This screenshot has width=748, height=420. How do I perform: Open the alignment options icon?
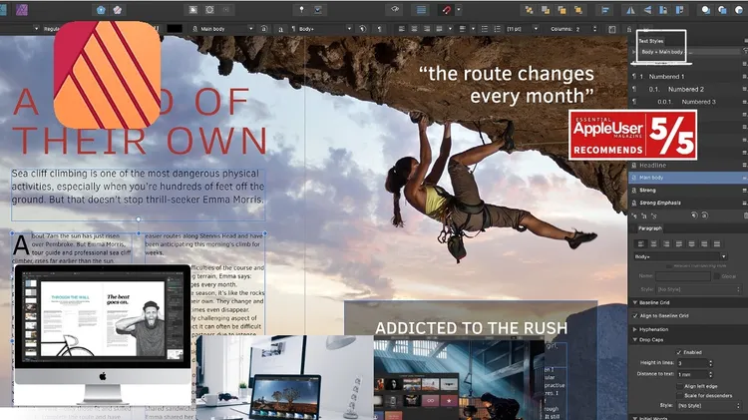(605, 10)
